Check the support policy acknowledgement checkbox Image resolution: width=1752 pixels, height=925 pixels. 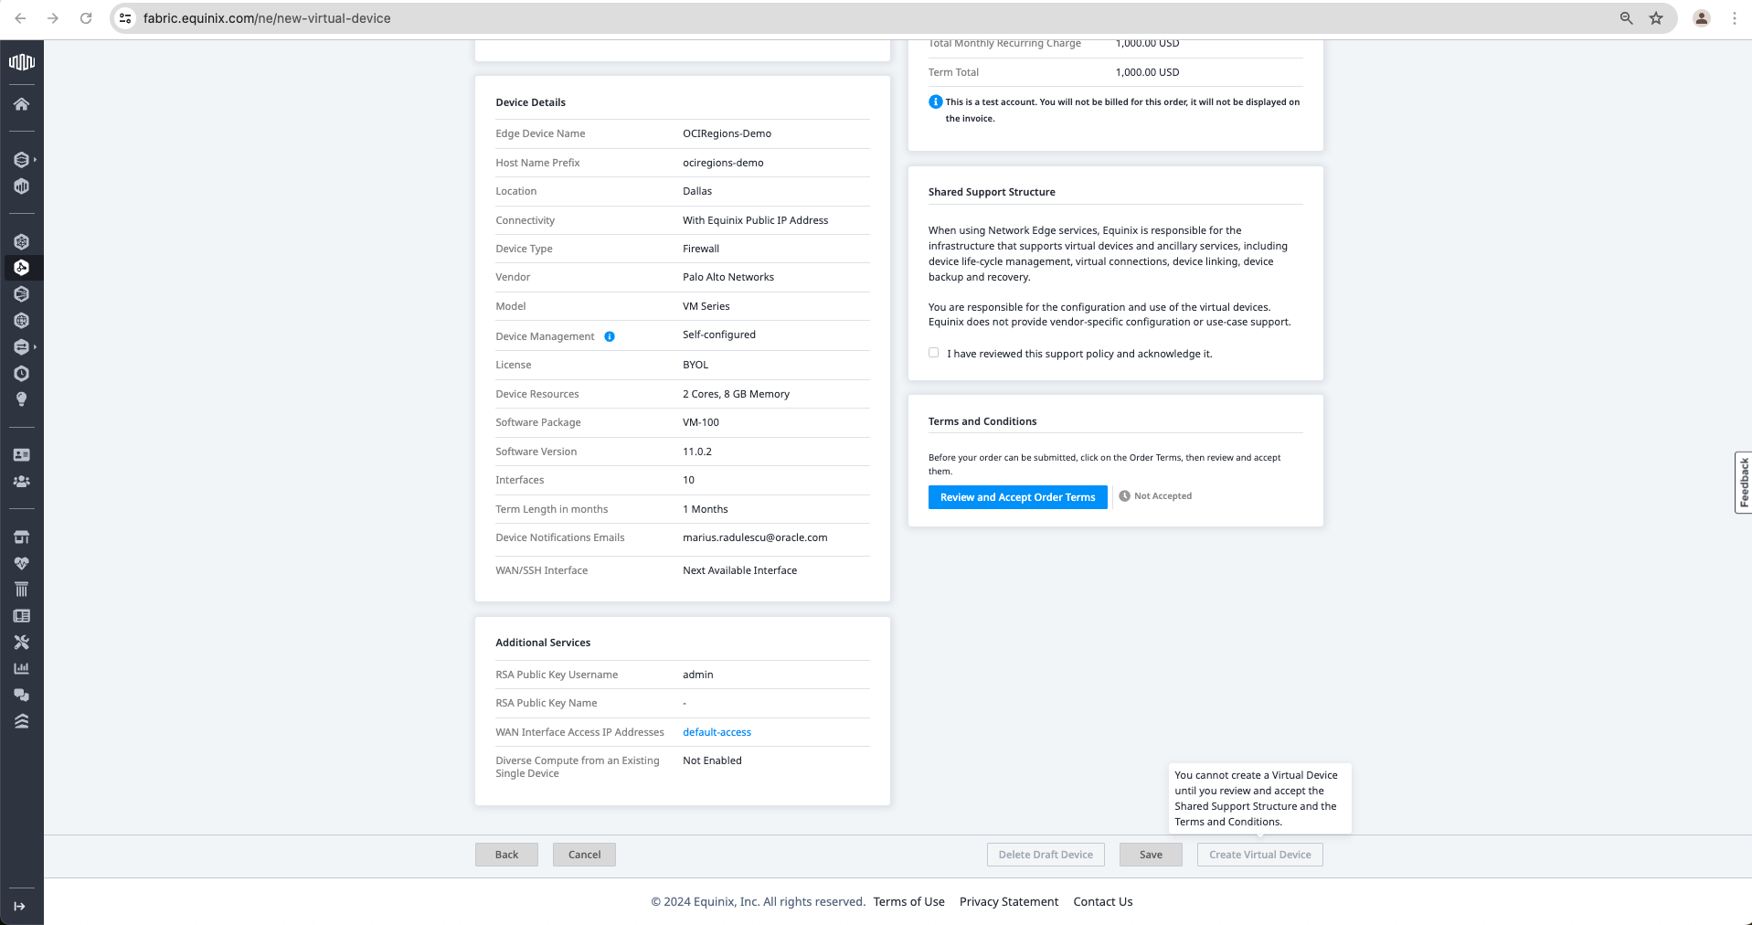(x=934, y=353)
